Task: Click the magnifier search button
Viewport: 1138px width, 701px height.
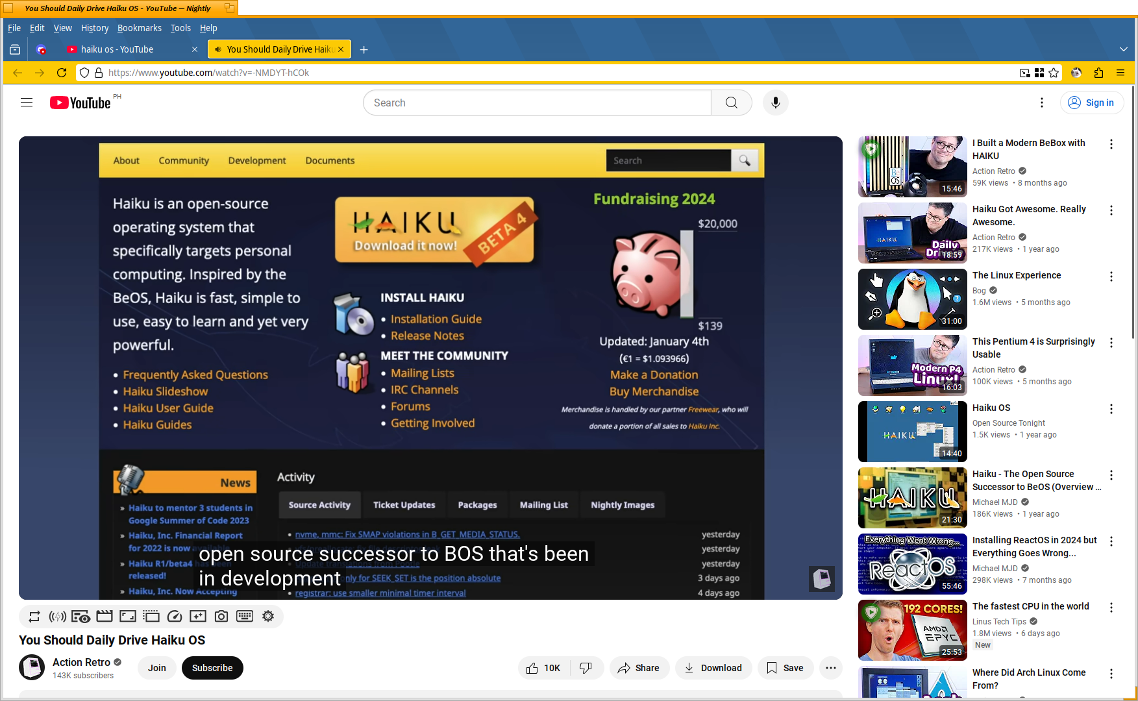Action: click(731, 103)
